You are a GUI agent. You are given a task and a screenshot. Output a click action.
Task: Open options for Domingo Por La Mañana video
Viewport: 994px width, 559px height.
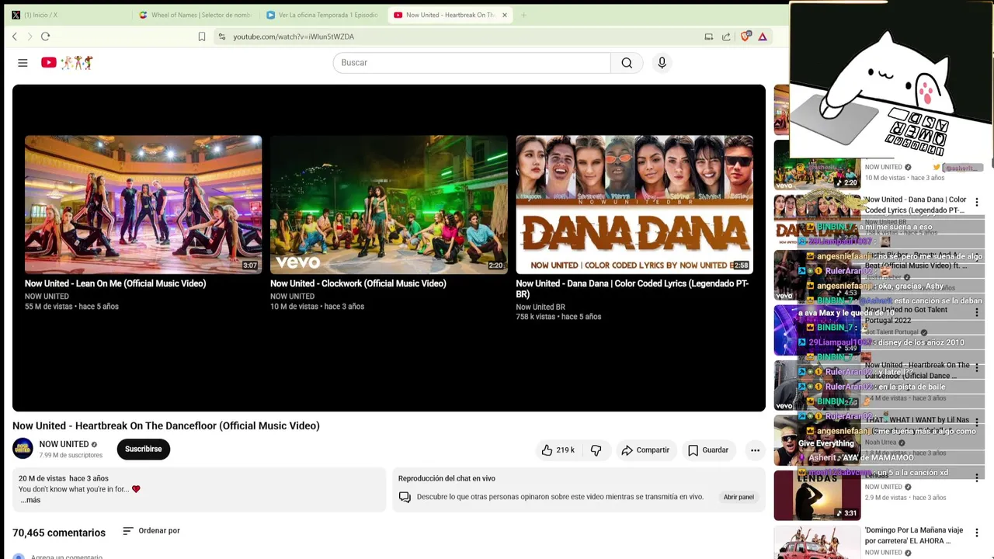(x=977, y=533)
